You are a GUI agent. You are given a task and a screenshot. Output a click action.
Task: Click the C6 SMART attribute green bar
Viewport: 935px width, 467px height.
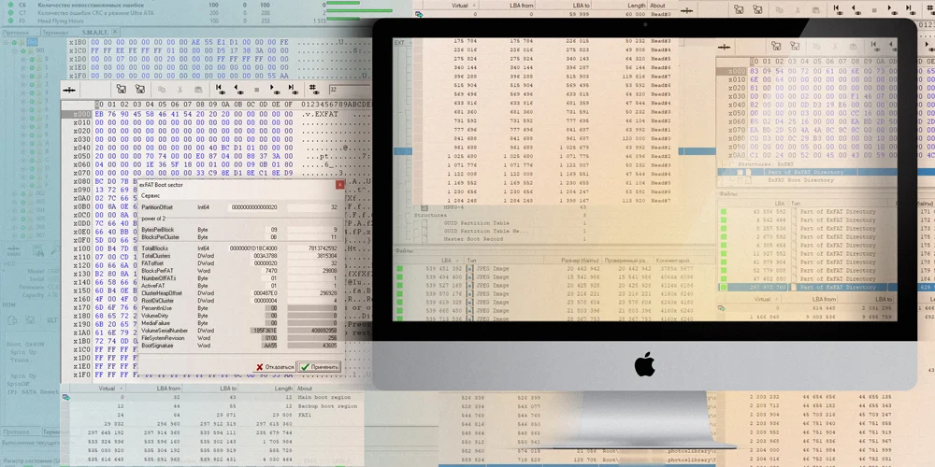pos(343,4)
